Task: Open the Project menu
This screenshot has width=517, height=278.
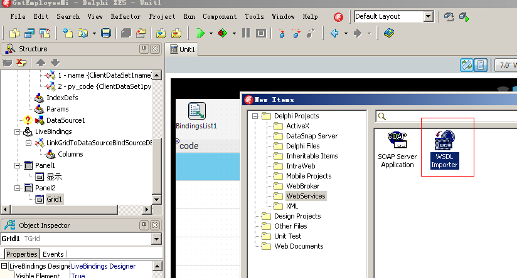Action: [x=162, y=16]
